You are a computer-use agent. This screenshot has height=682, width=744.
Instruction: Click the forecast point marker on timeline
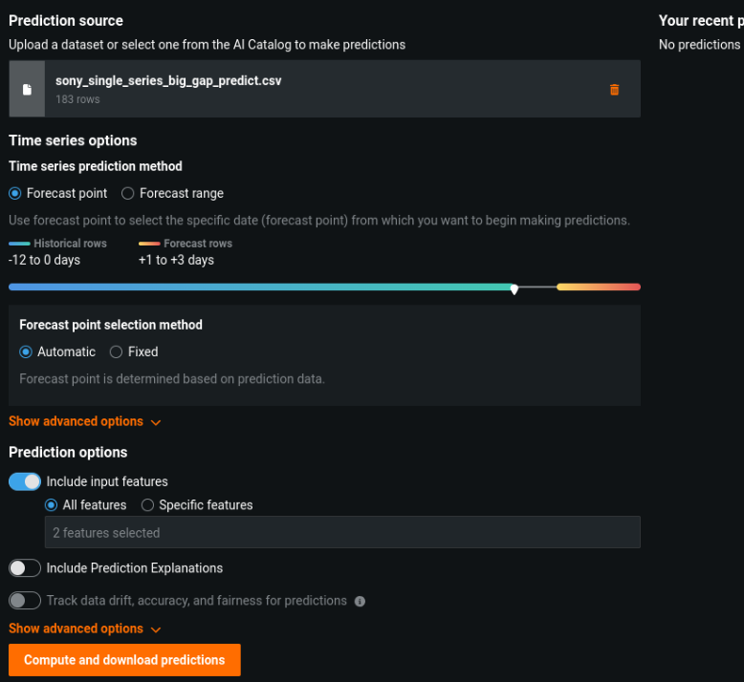click(x=514, y=288)
